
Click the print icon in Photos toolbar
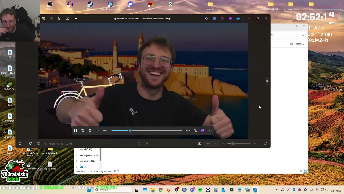tap(52, 18)
